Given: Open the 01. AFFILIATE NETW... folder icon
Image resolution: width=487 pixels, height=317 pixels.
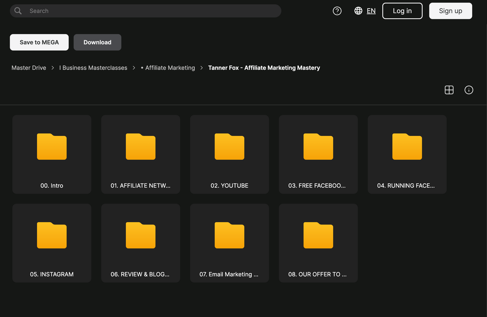Looking at the screenshot, I should [x=141, y=147].
